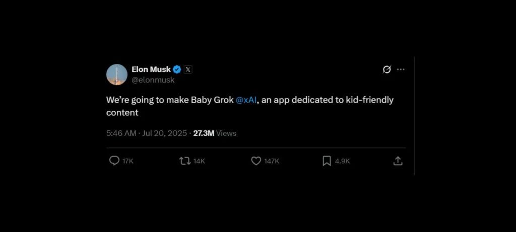
Task: Repost this post using the arrows icon
Action: pos(185,161)
